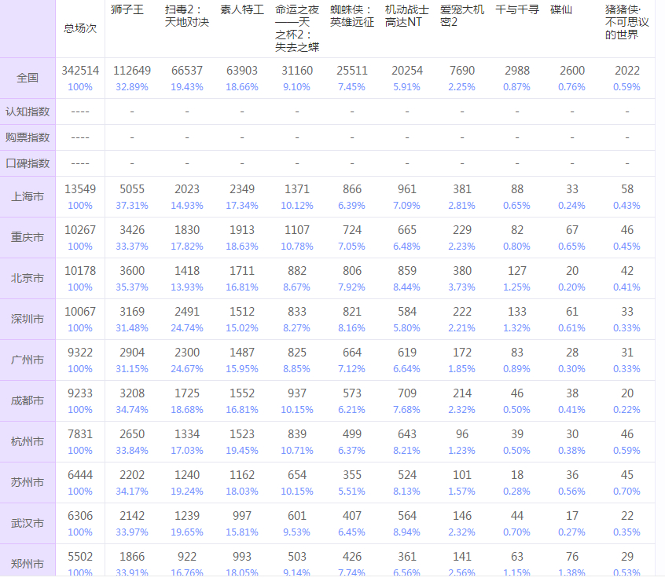Screen dimensions: 665x585
Task: Click the 狮子王 column header
Action: [127, 9]
